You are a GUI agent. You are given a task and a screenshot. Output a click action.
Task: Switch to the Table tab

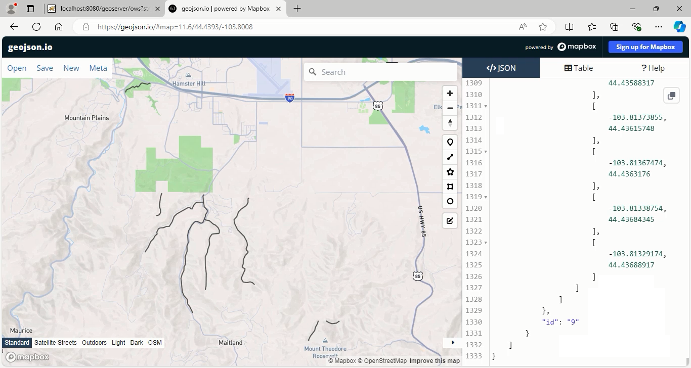(x=579, y=68)
